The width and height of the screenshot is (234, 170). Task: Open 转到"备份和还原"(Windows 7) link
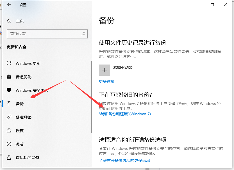pyautogui.click(x=125, y=114)
